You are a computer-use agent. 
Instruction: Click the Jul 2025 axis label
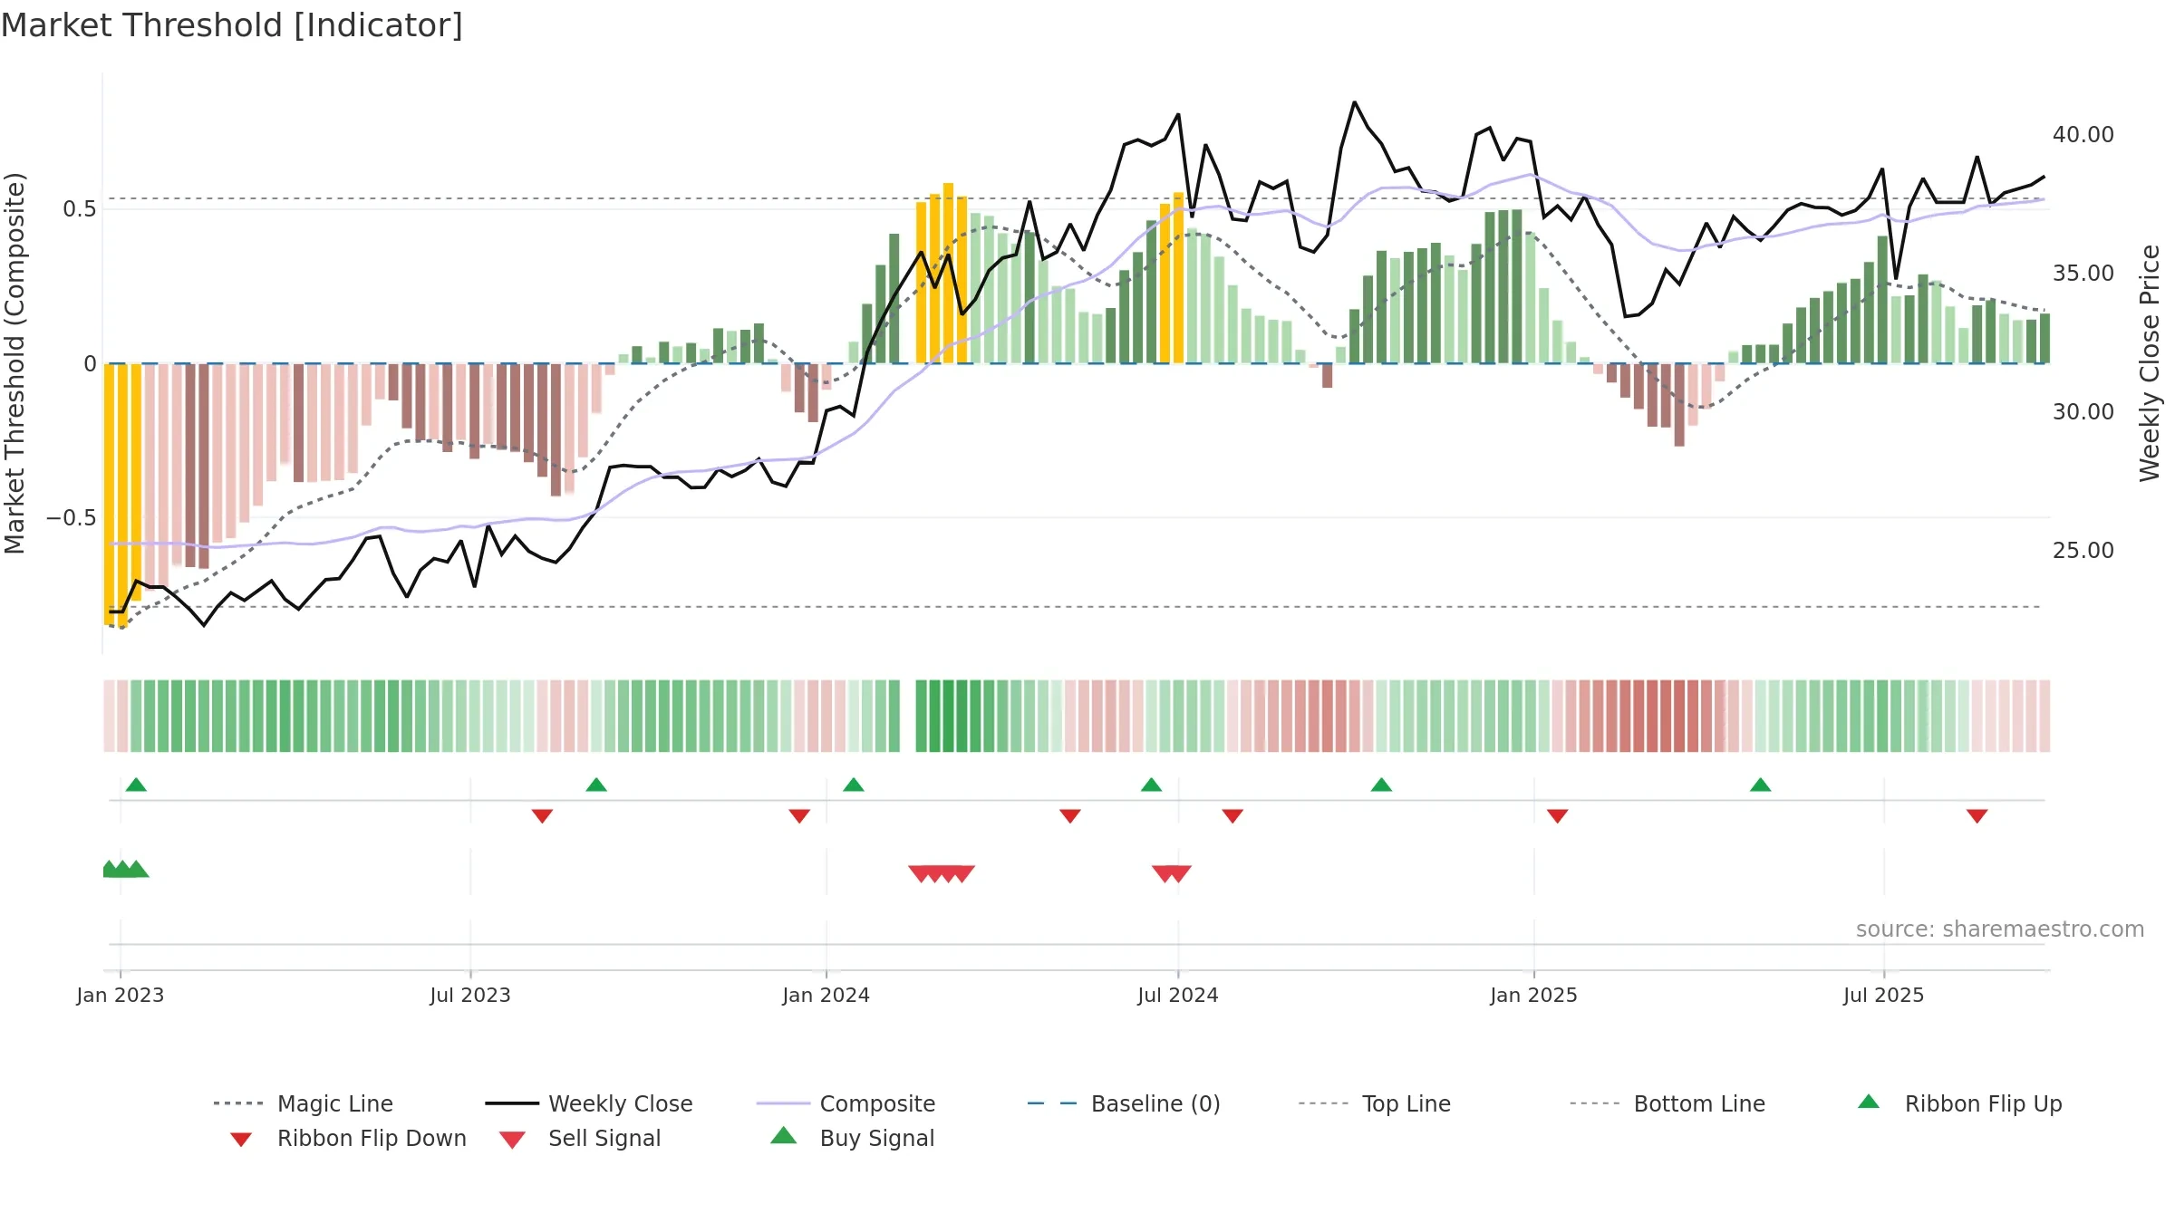click(x=1883, y=995)
